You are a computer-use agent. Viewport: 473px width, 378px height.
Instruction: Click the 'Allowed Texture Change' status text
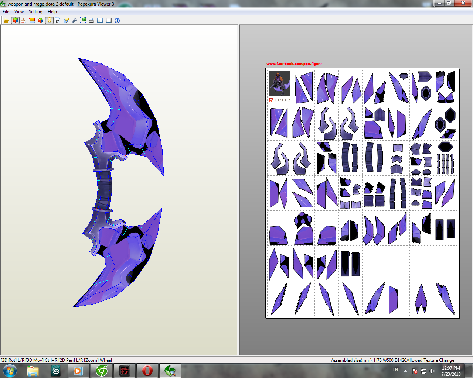tap(431, 360)
